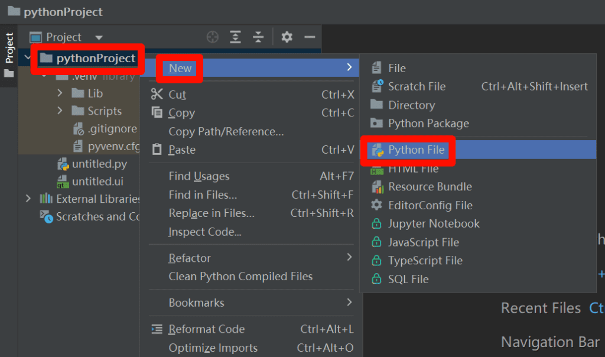Click the Select Opened File crosshair icon
Image resolution: width=605 pixels, height=357 pixels.
coord(212,37)
